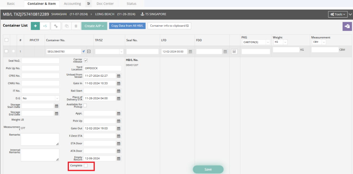Open calendar for Unload from Vessel date
353x174 pixels.
(x=119, y=76)
